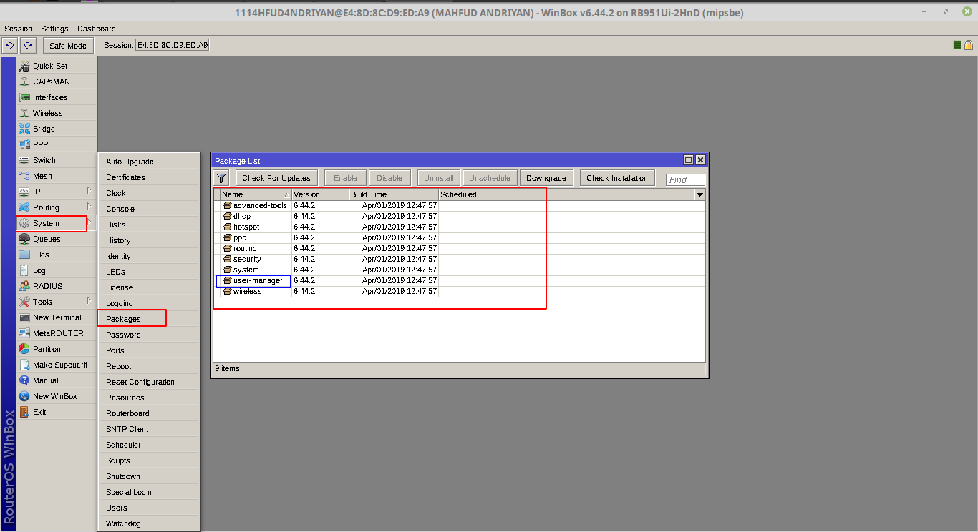Sort by the Build Time column header
The width and height of the screenshot is (978, 532).
[x=394, y=194]
